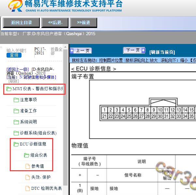This screenshot has height=195, width=196.
Task: Click the 说明 table header
Action: pos(142,161)
